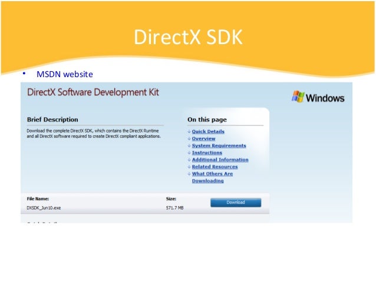Click the arrow icon beside System Requirements

coord(189,145)
